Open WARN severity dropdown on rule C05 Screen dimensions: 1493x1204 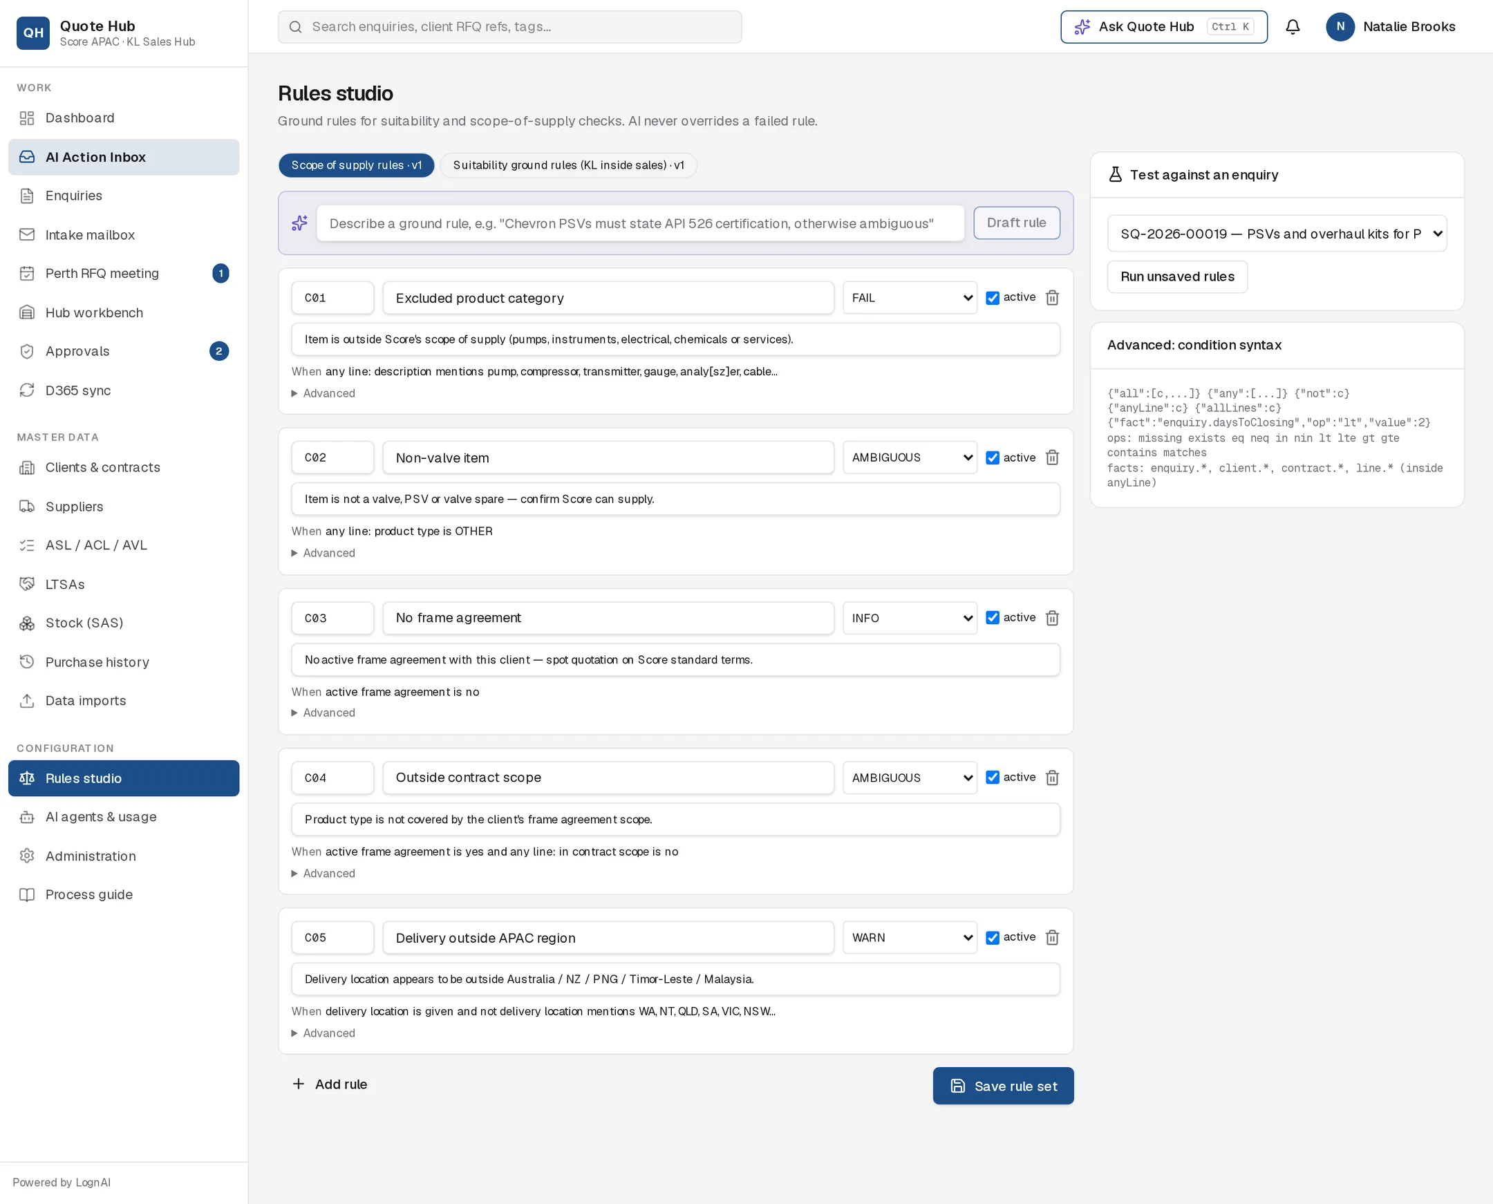coord(910,938)
